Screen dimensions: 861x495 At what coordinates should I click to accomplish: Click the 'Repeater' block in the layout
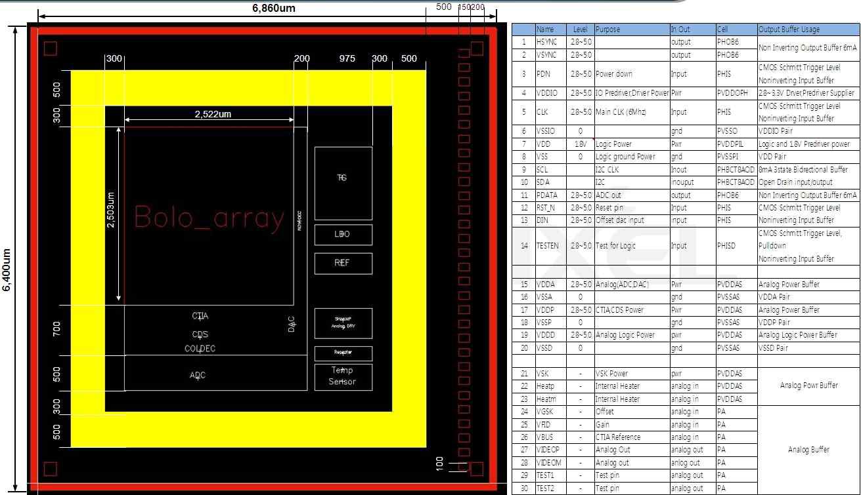(343, 353)
